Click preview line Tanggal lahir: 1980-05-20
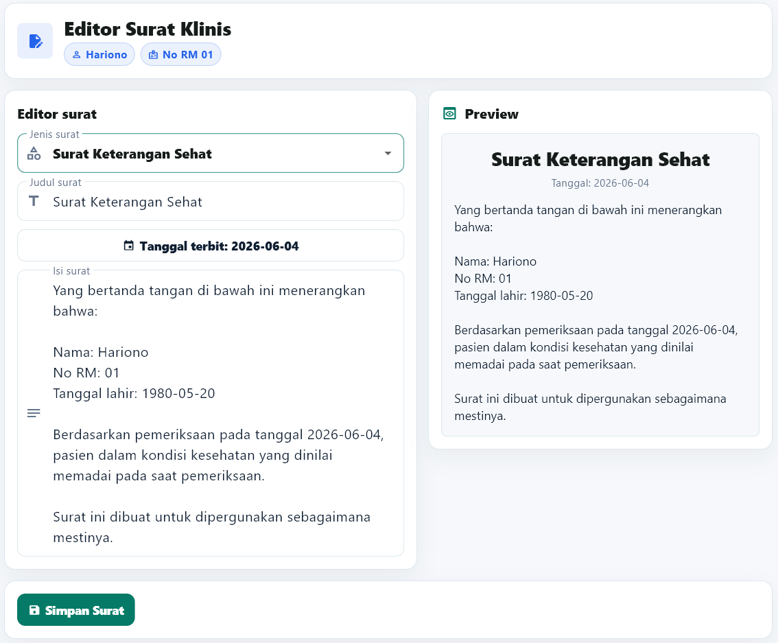The height and width of the screenshot is (643, 778). point(523,296)
